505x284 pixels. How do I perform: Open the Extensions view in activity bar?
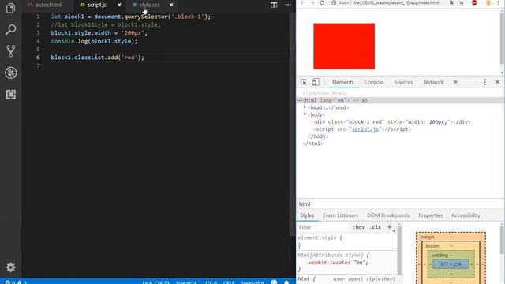click(10, 95)
